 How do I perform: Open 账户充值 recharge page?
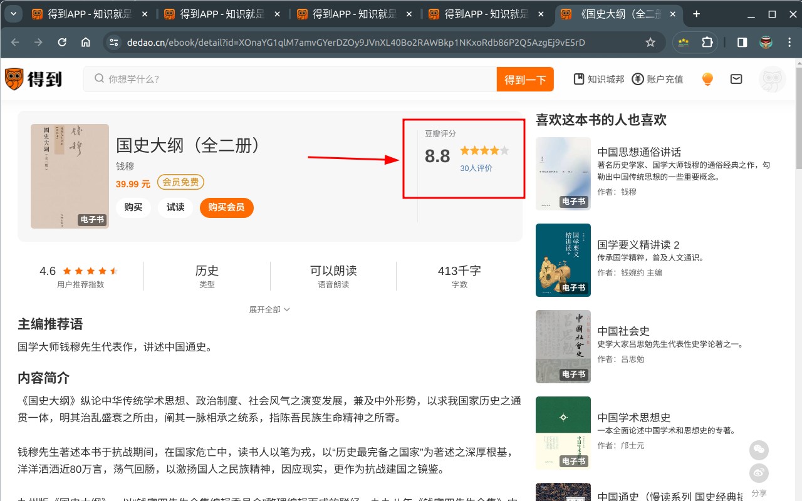pyautogui.click(x=657, y=79)
